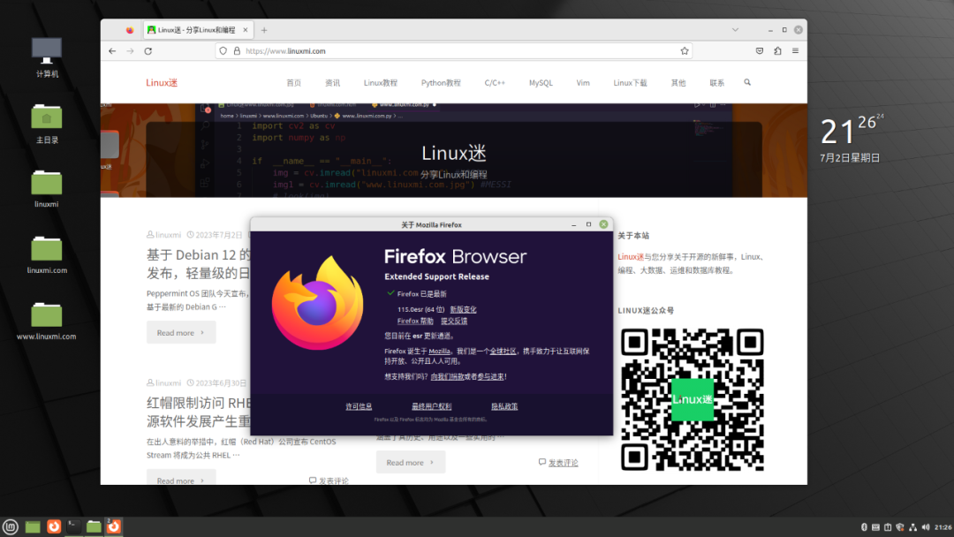
Task: Click 新版变化 link in About dialog
Action: [x=463, y=309]
